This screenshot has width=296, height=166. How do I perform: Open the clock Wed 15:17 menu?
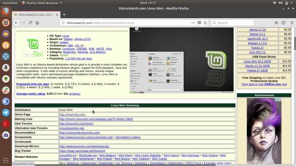(x=148, y=3)
